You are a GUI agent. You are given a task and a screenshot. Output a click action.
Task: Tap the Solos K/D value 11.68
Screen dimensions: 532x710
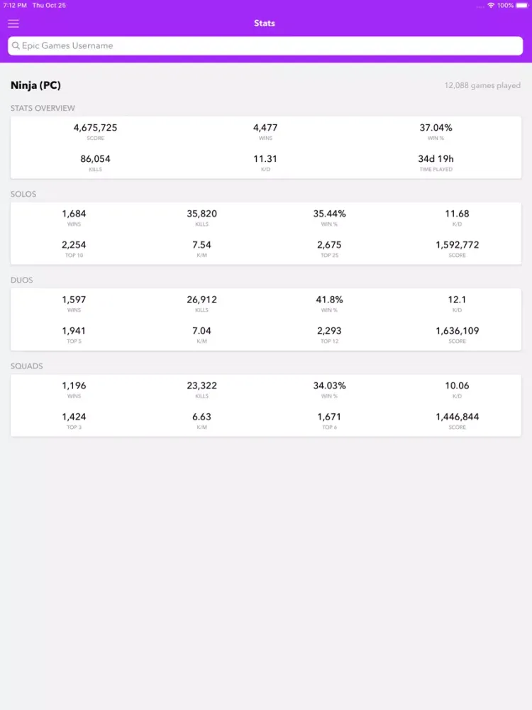point(458,214)
